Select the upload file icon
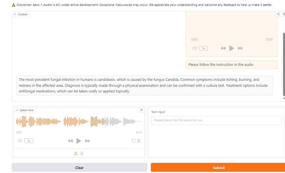This screenshot has width=285, height=173. [x=76, y=153]
